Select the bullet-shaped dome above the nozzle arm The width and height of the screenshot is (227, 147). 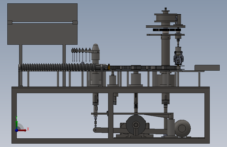coord(95,47)
